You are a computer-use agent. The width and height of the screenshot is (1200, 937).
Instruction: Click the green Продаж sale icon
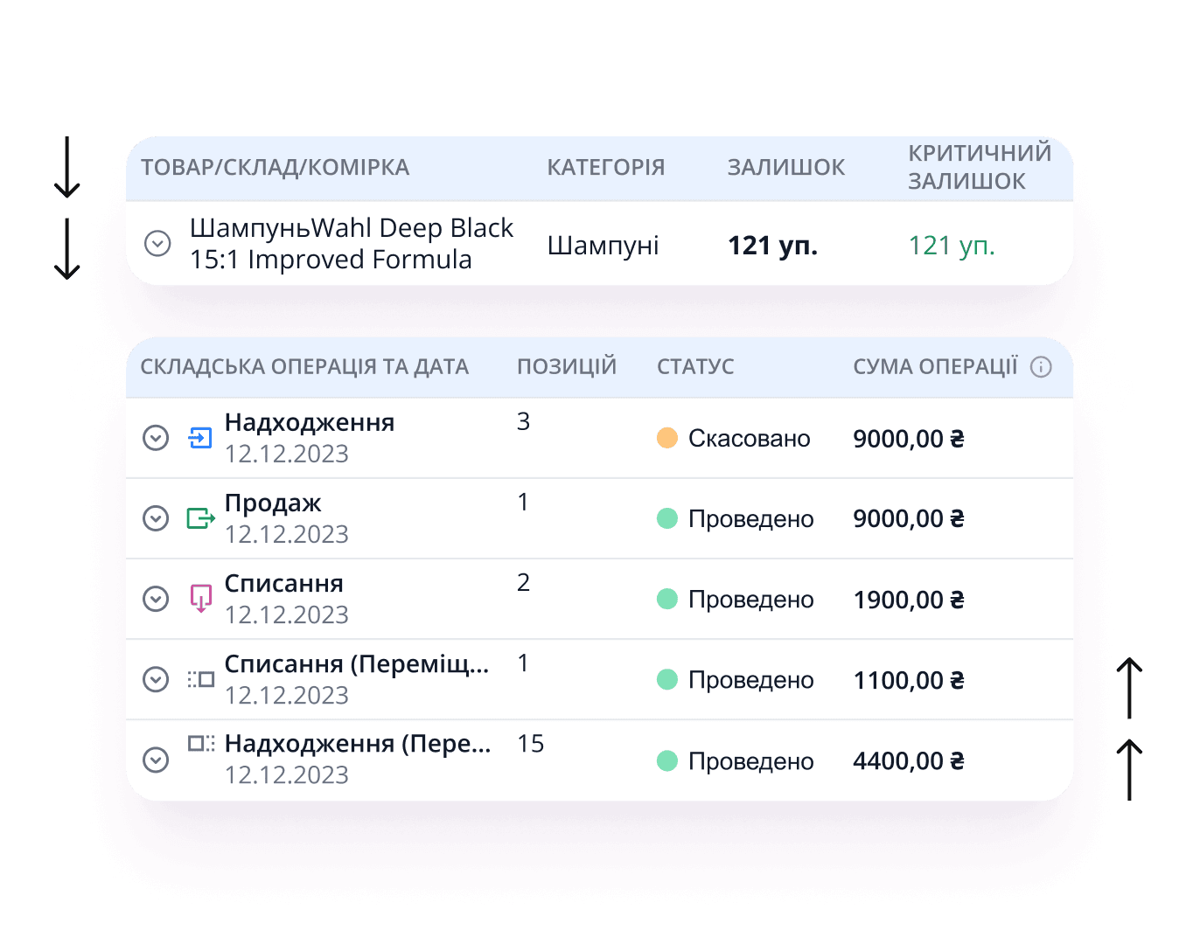(x=200, y=518)
